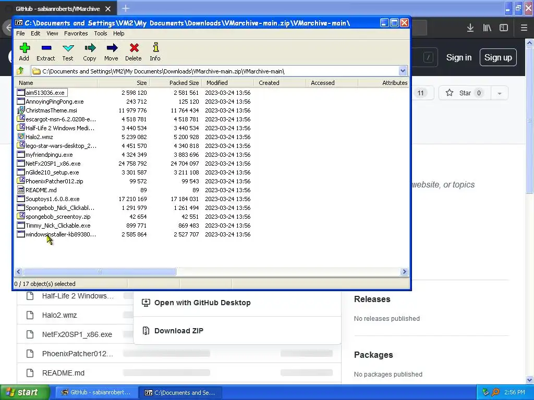
Task: Open the Favorites menu
Action: click(76, 33)
